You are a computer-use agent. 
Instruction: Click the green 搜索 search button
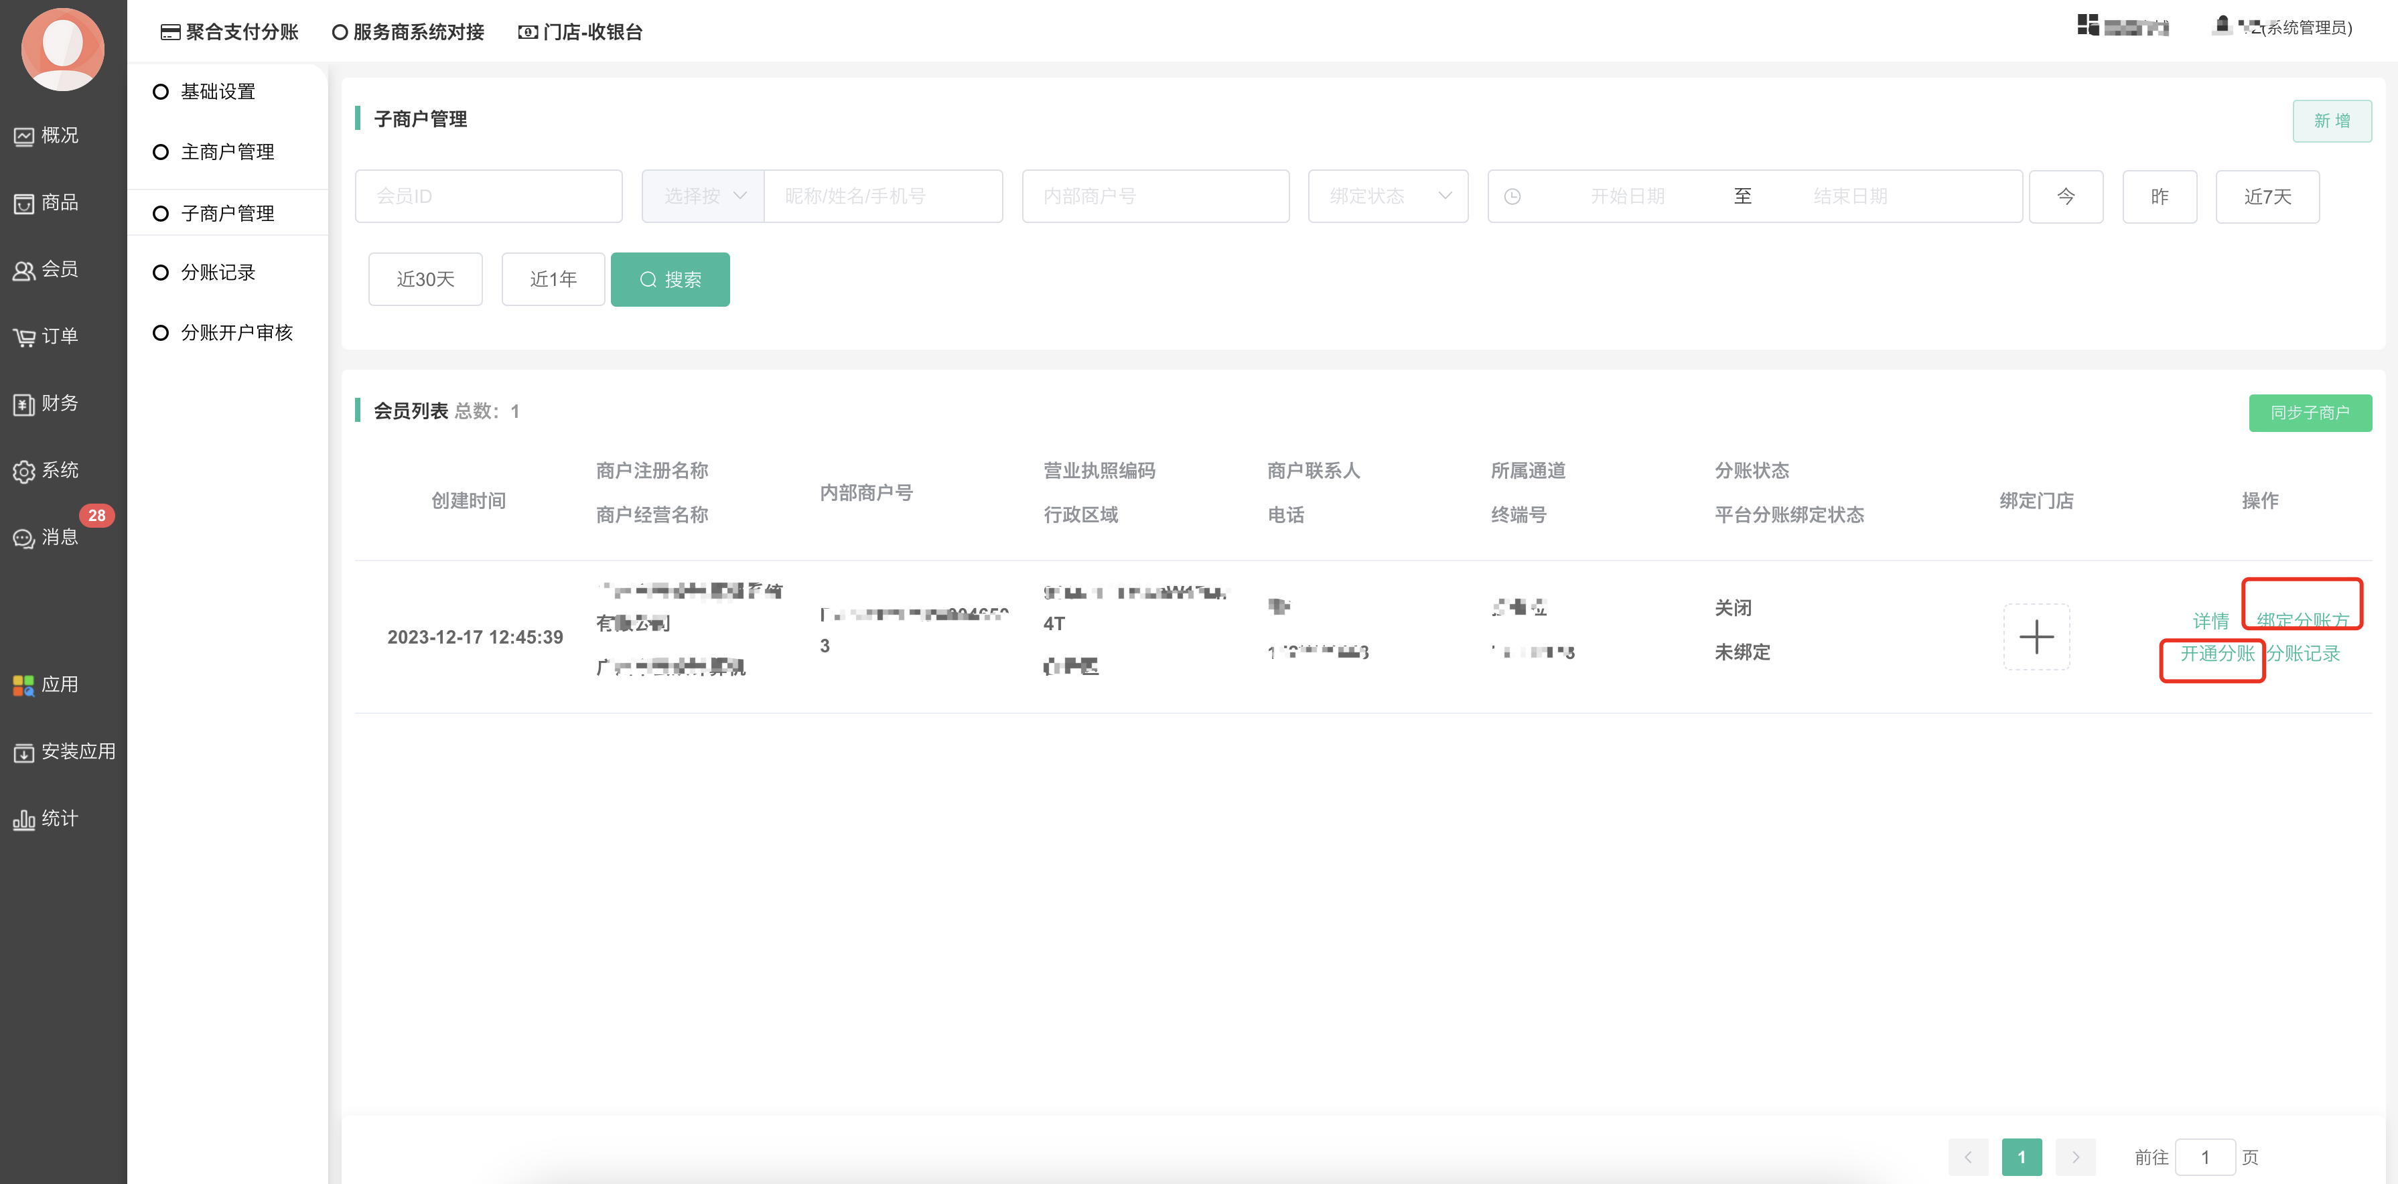tap(671, 279)
